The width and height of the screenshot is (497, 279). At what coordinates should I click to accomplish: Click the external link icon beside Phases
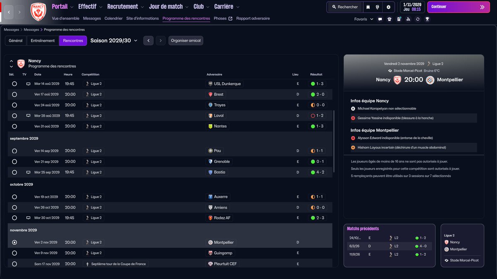coord(230,19)
